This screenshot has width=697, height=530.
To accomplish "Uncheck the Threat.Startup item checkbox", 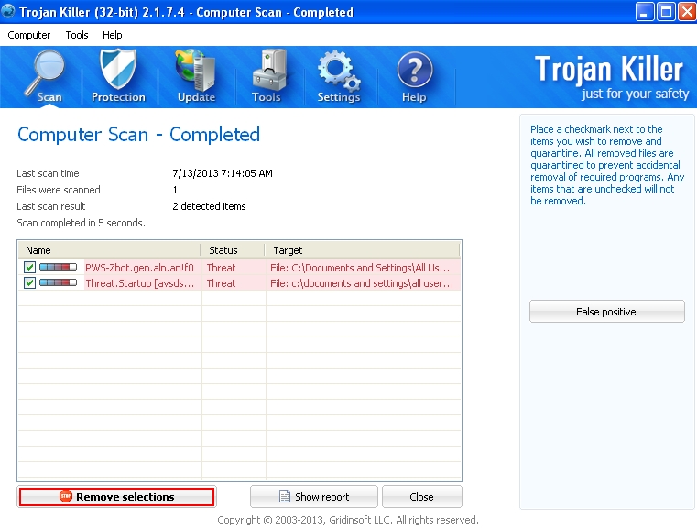I will [30, 283].
